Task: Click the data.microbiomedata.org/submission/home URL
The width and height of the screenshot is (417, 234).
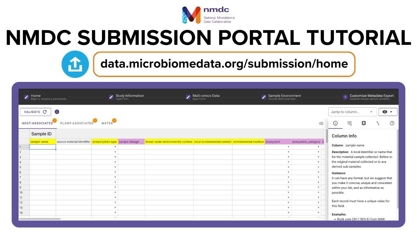Action: 224,64
